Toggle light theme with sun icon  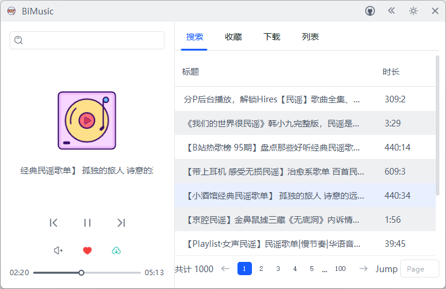click(413, 11)
